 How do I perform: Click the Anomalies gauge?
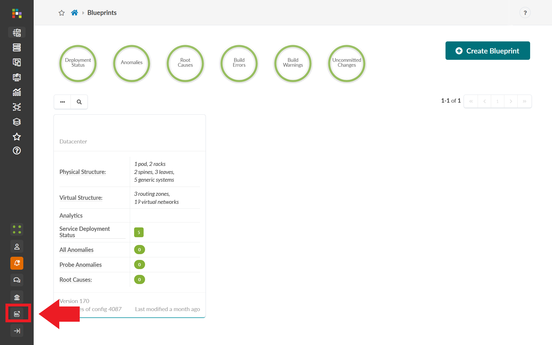tap(132, 64)
